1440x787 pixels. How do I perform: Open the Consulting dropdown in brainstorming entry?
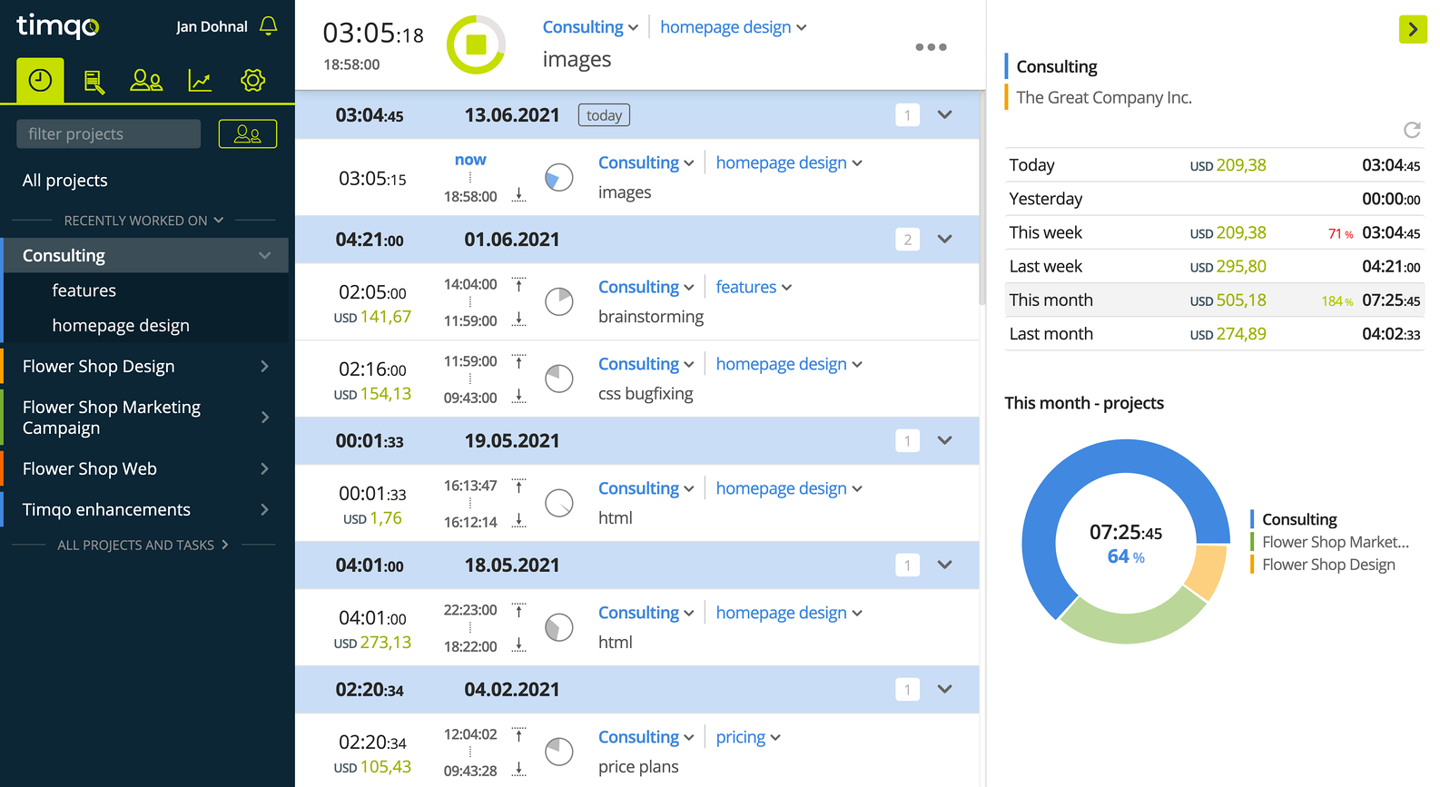[x=646, y=287]
